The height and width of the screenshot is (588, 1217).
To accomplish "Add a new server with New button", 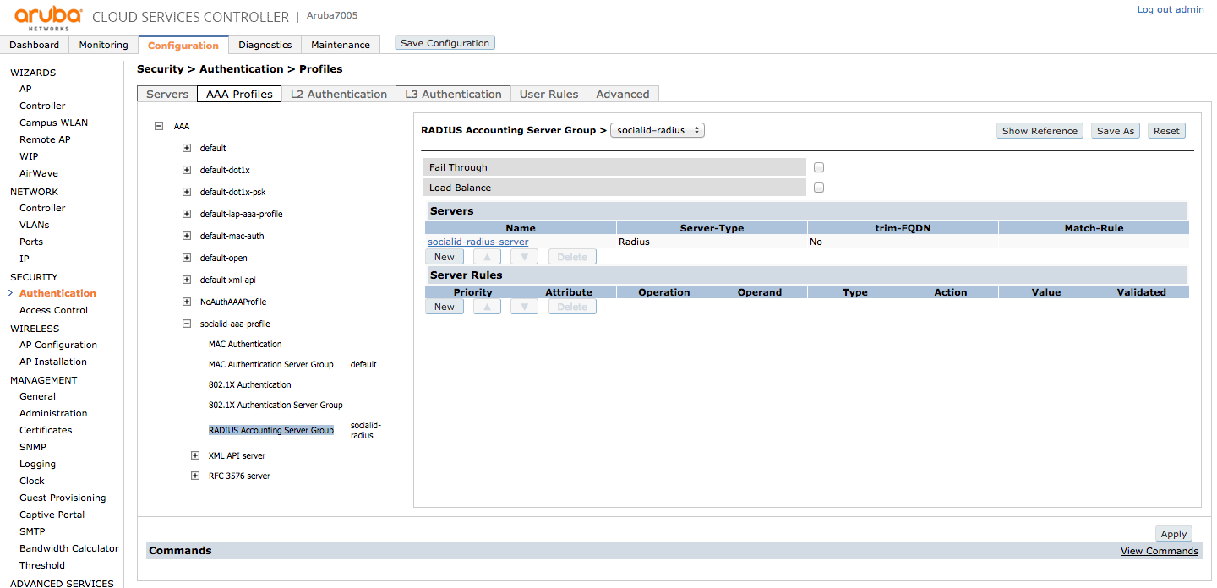I will (444, 257).
